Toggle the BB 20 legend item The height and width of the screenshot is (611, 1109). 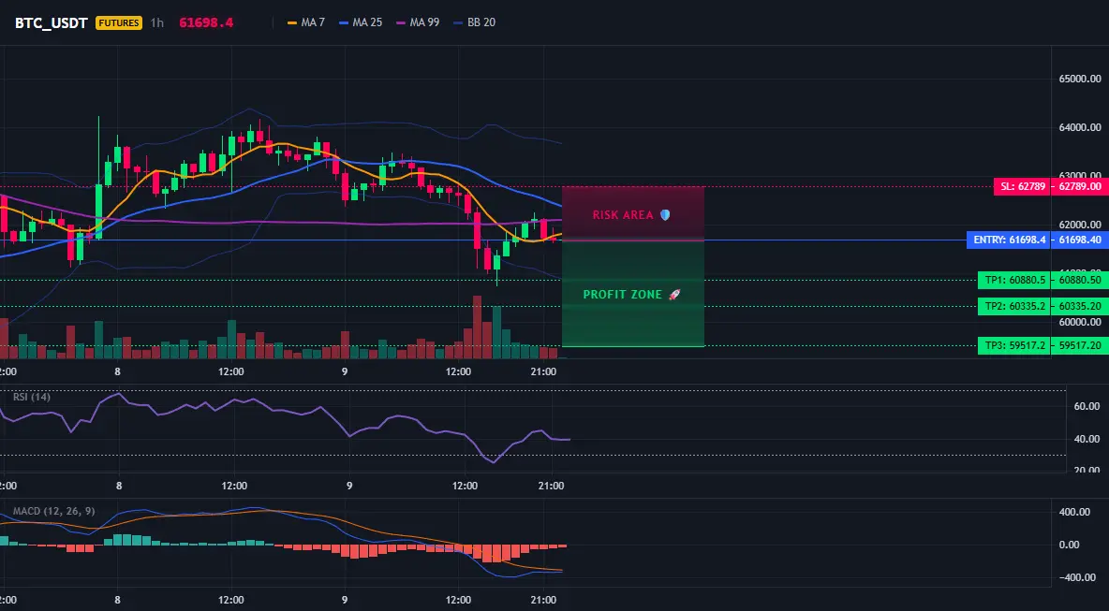(475, 22)
